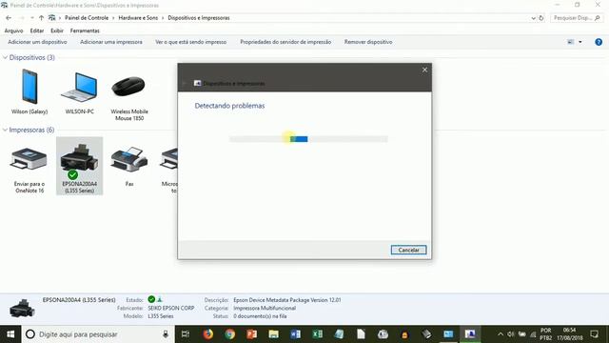Launch Firefox from the taskbar
The image size is (609, 343).
click(208, 334)
